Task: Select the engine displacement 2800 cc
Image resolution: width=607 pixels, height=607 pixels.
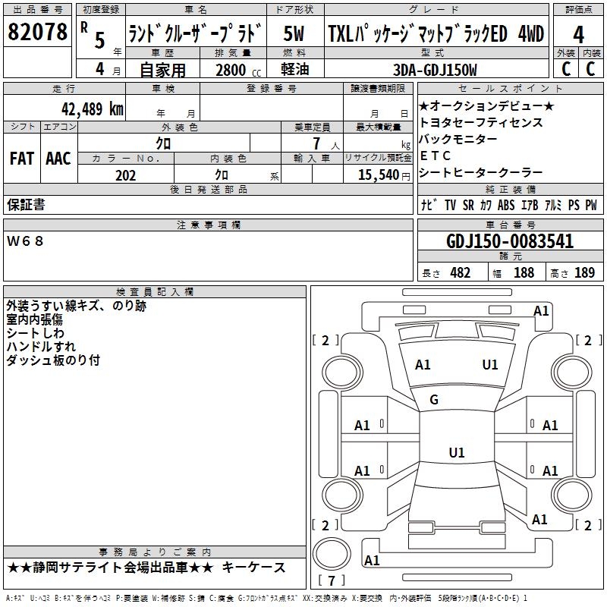Action: 230,70
